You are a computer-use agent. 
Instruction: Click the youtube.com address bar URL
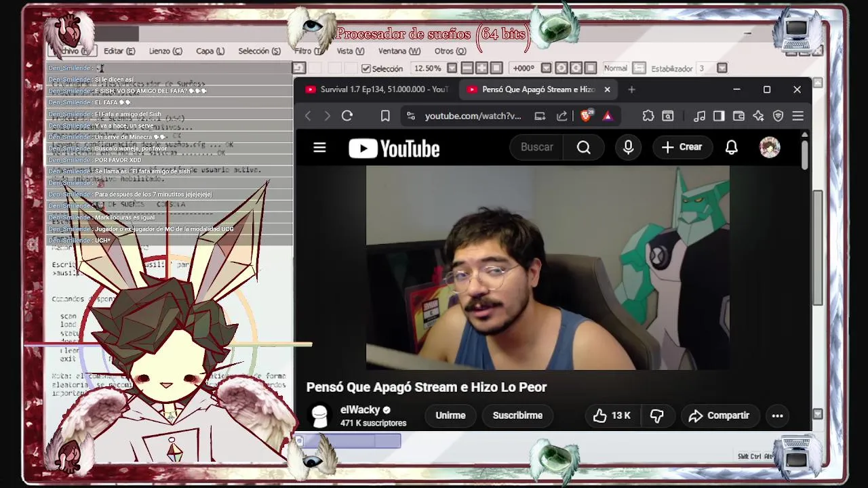pyautogui.click(x=473, y=116)
